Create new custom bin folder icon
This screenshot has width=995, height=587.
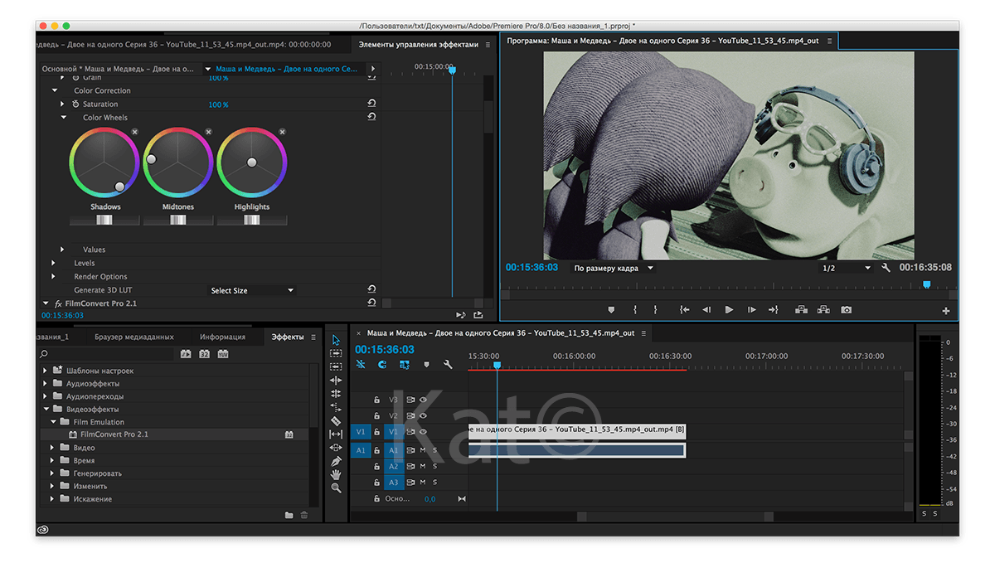coord(289,515)
